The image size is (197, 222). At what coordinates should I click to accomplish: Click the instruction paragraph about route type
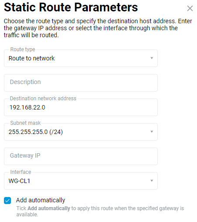tap(98, 28)
